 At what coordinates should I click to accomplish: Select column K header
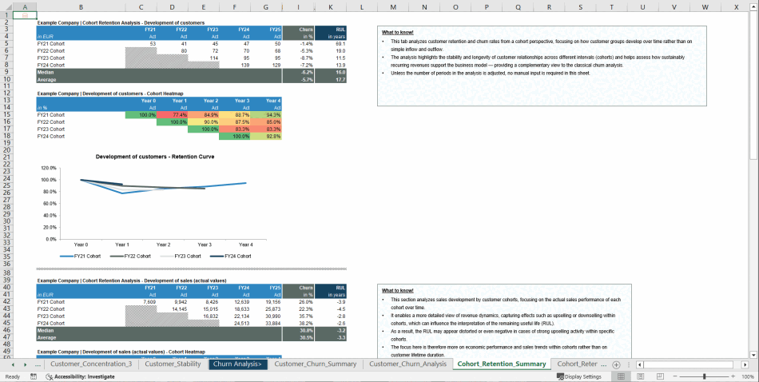(329, 7)
